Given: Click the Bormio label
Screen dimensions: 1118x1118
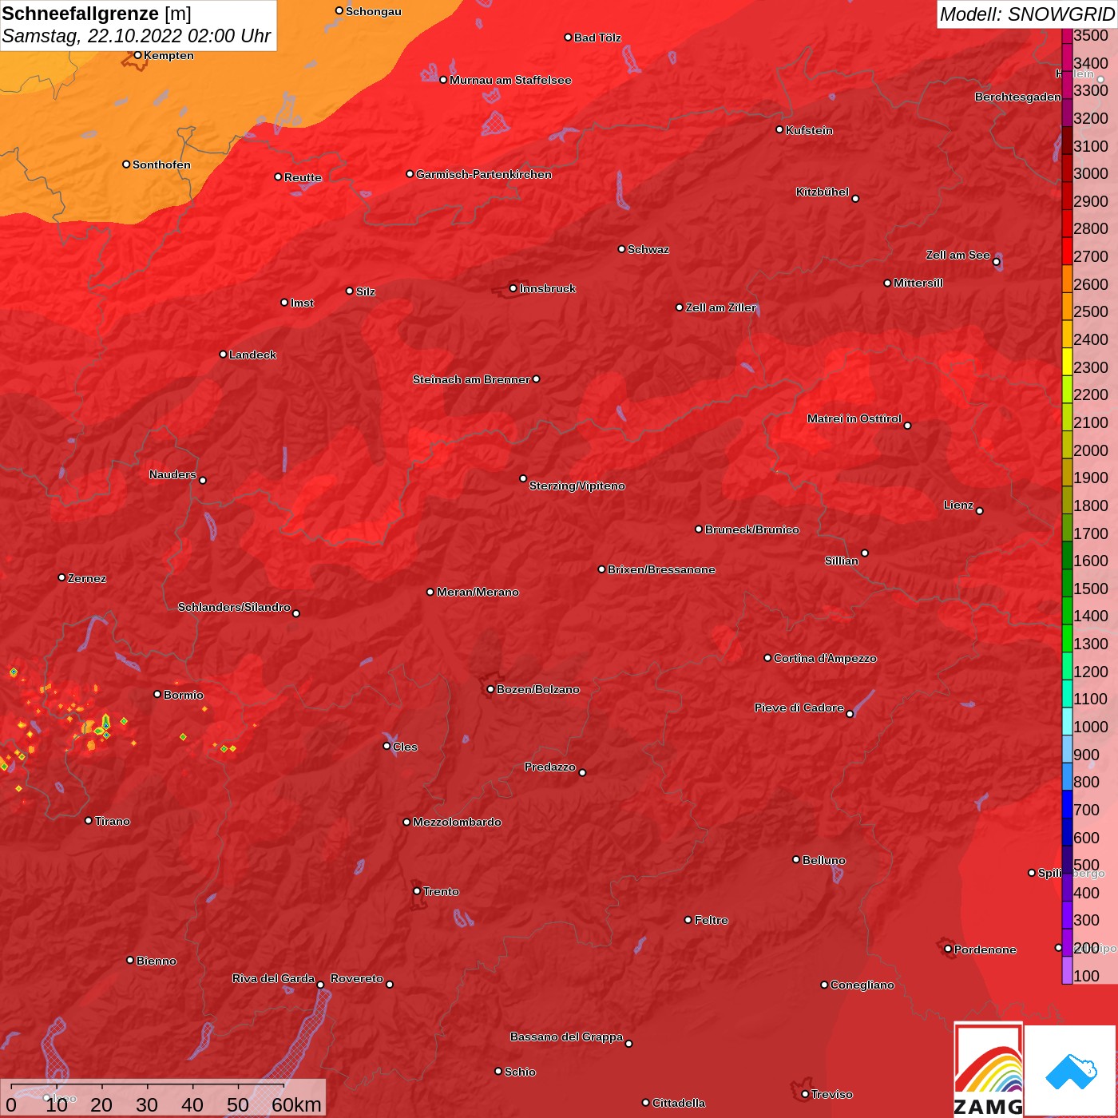Looking at the screenshot, I should [184, 695].
